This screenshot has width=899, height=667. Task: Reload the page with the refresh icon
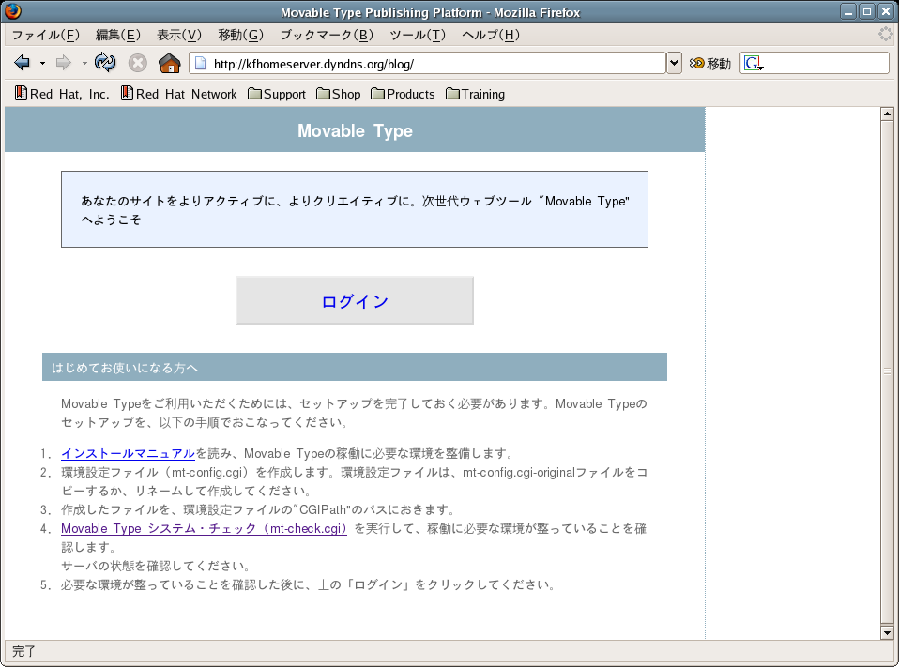click(105, 62)
